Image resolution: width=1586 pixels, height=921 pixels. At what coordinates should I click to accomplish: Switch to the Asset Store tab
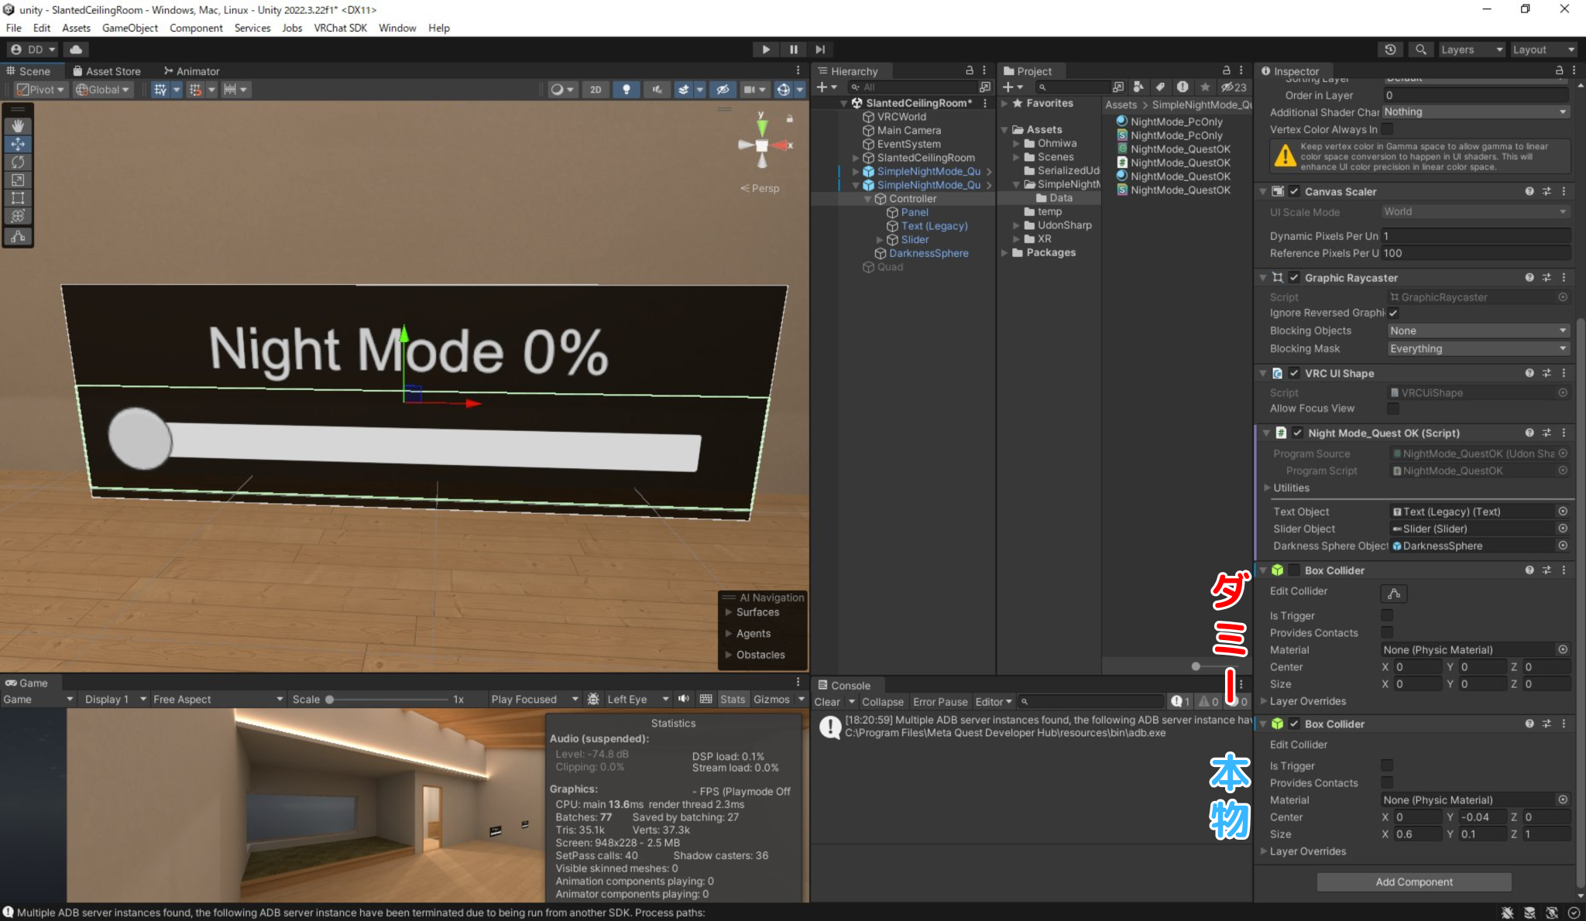[113, 70]
